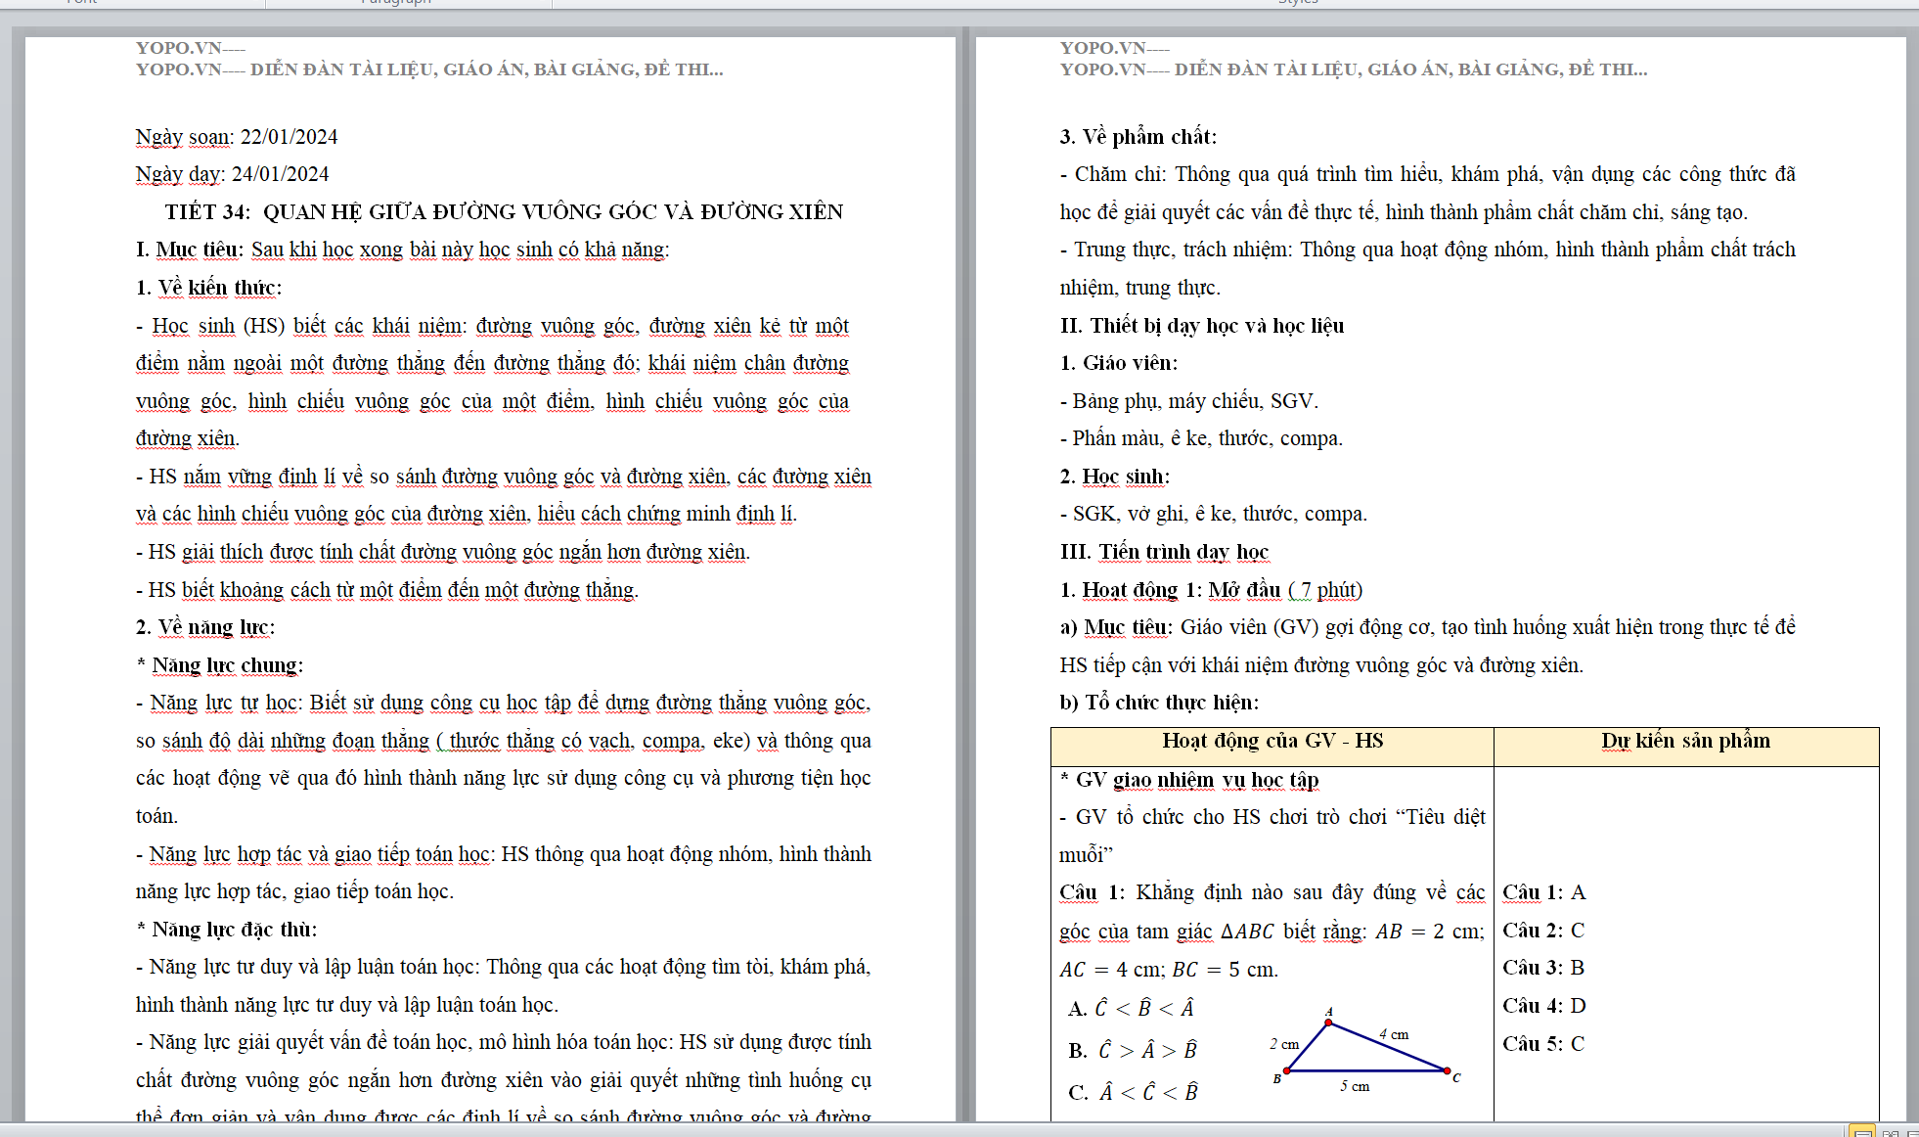1919x1137 pixels.
Task: Click the answer 'Câu 2: C'
Action: click(1543, 931)
